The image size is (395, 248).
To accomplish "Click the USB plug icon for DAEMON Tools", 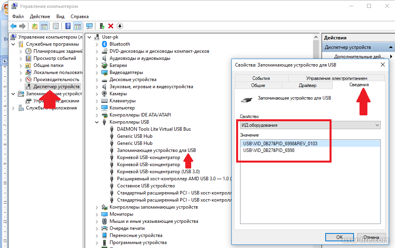I will [x=112, y=129].
